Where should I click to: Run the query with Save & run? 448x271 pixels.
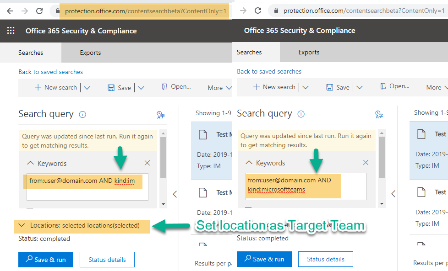tap(45, 259)
